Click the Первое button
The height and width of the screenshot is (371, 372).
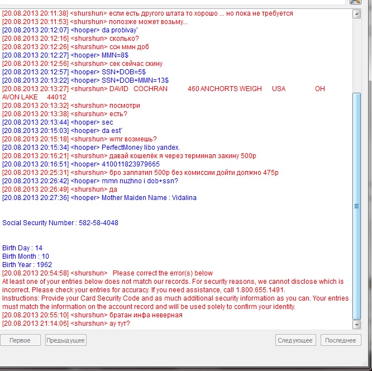click(x=20, y=340)
